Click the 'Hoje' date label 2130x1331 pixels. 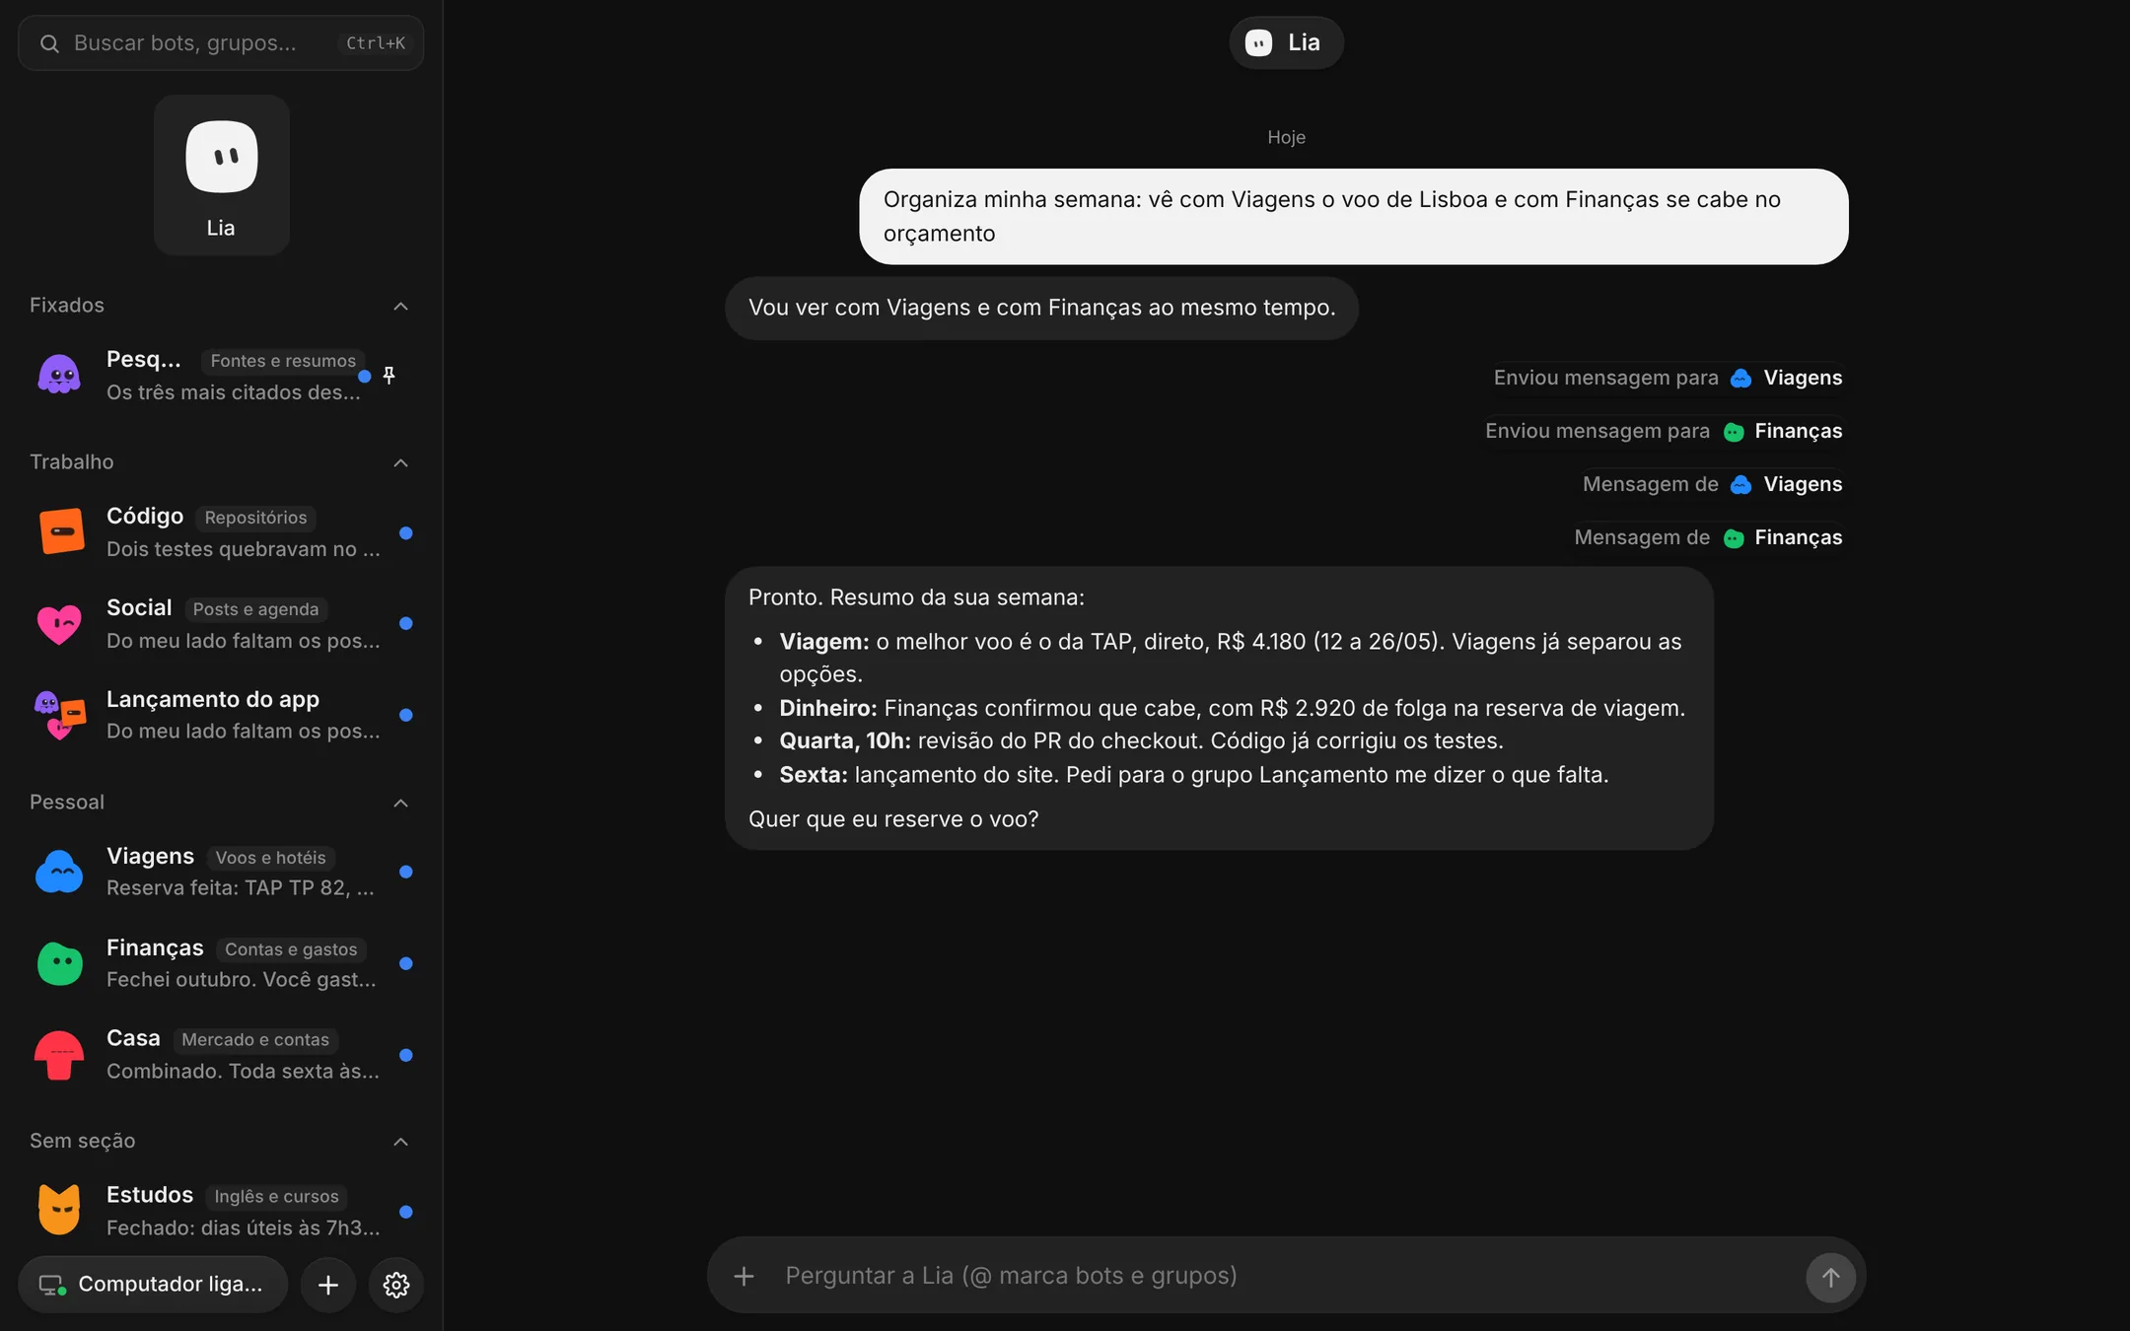tap(1286, 138)
